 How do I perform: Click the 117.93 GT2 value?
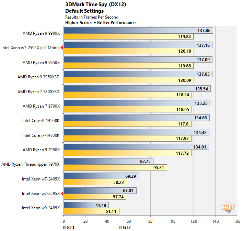tap(182, 138)
